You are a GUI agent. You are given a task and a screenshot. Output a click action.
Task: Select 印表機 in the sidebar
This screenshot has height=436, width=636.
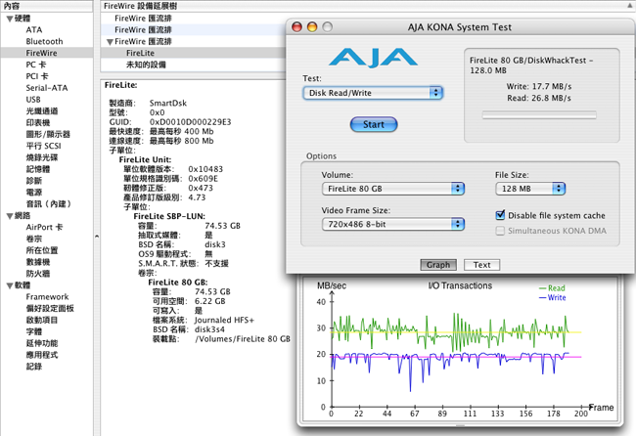38,123
